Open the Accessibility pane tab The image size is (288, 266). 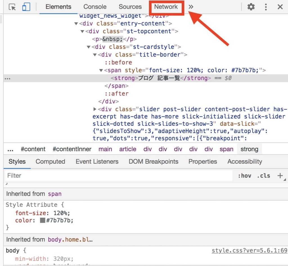pos(245,162)
